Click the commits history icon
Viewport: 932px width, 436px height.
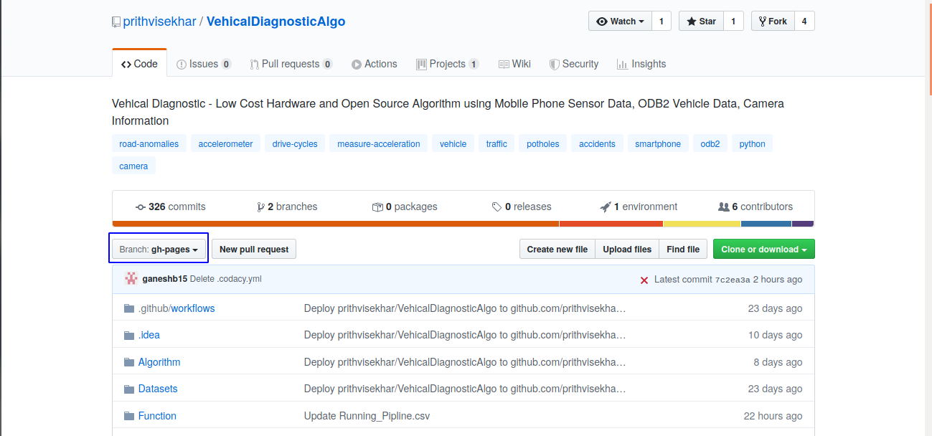pos(140,207)
